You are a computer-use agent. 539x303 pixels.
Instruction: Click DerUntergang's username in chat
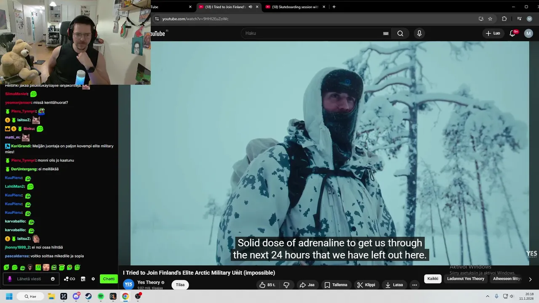click(23, 169)
